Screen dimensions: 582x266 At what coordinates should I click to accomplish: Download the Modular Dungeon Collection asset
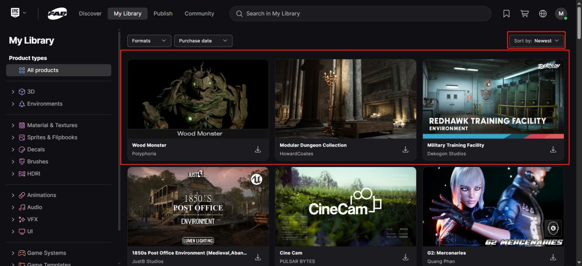click(x=406, y=149)
